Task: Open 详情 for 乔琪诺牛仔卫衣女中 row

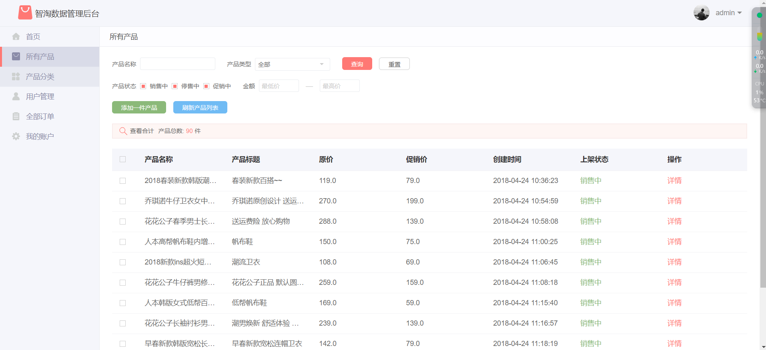Action: click(x=674, y=201)
